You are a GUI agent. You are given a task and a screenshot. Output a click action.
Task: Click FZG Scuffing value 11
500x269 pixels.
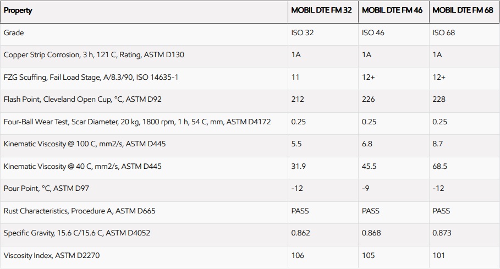[x=295, y=78]
